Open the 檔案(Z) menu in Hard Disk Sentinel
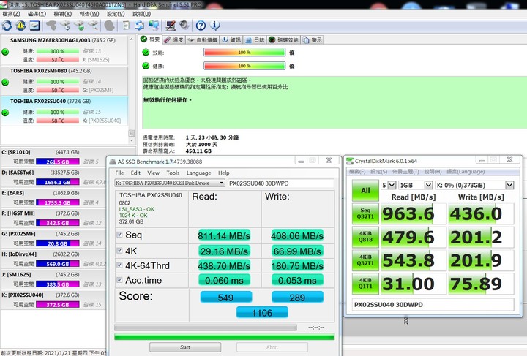Viewport: 527px width, 356px height. click(12, 14)
